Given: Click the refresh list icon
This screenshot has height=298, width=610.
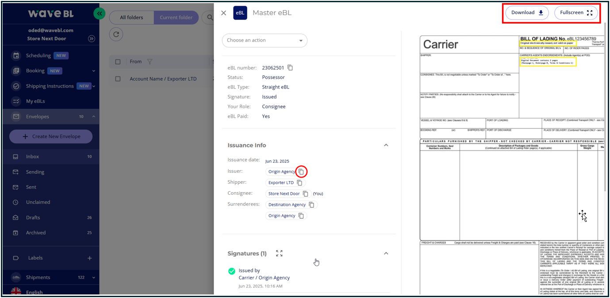Looking at the screenshot, I should (x=116, y=34).
